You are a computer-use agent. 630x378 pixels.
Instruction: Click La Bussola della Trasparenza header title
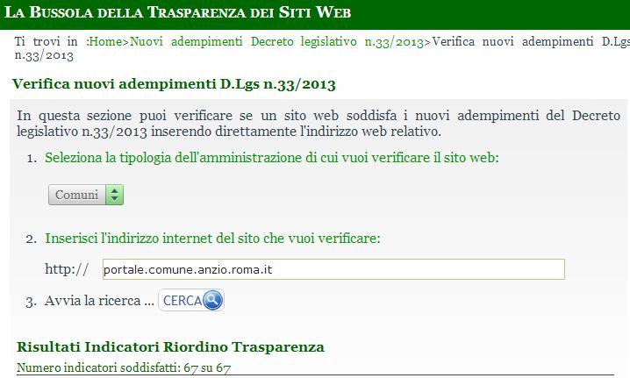coord(177,12)
